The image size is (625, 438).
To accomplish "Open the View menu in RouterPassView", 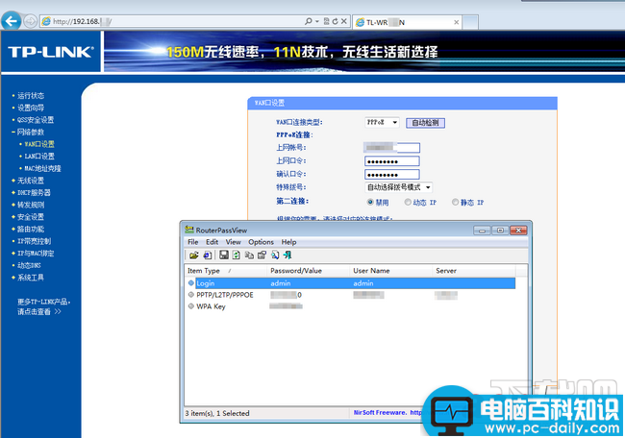I will [x=233, y=242].
